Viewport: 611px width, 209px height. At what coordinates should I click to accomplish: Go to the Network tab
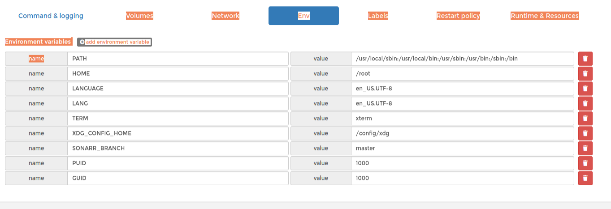tap(225, 16)
